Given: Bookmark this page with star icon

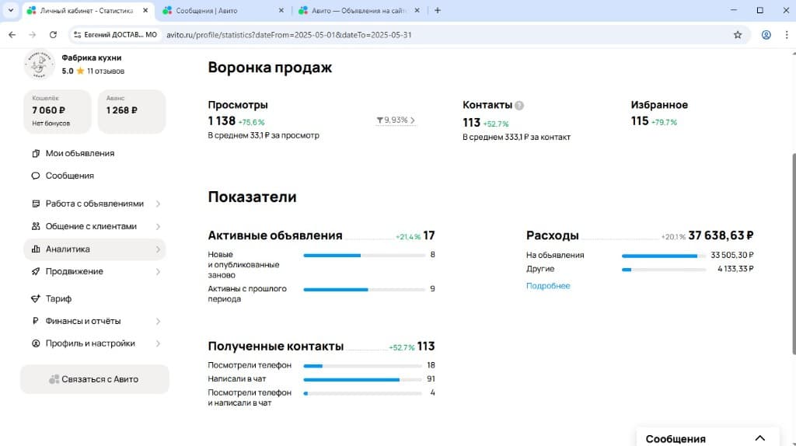Looking at the screenshot, I should click(738, 35).
